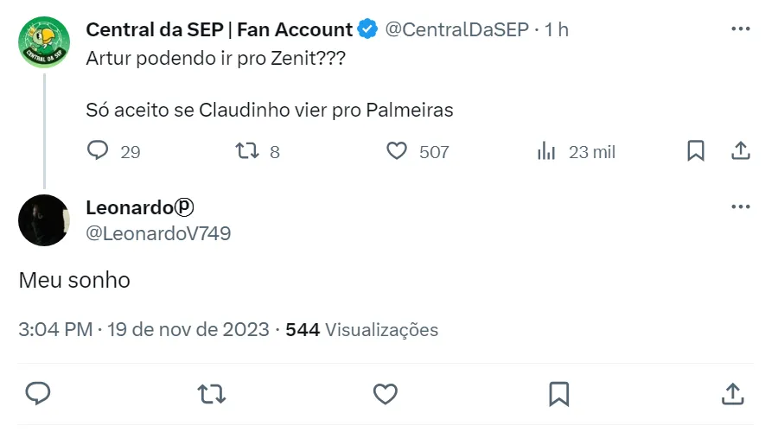Screen dimensions: 765x432
Task: Go to the @LeonardoV749 profile handle
Action: (x=158, y=233)
